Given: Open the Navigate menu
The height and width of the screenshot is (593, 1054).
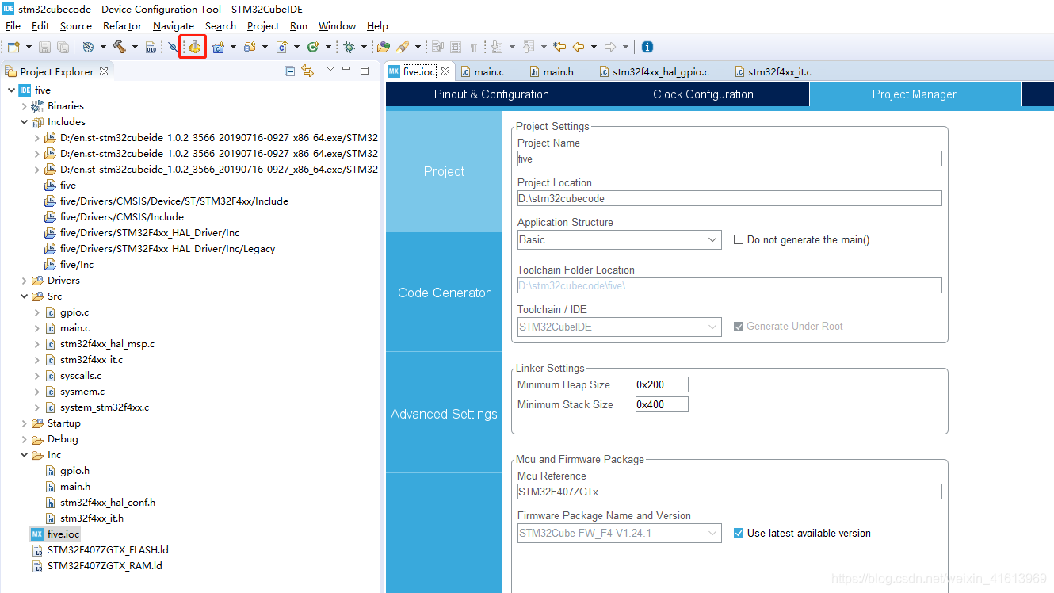Looking at the screenshot, I should (x=173, y=25).
